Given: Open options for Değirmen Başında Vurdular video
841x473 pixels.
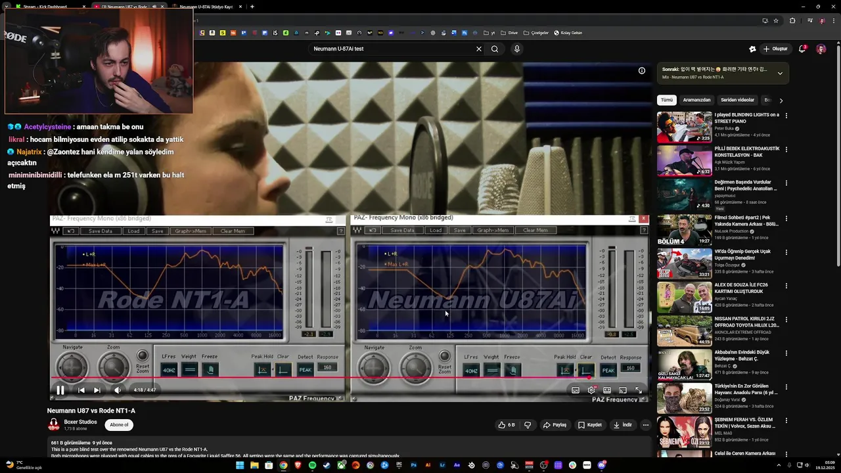Looking at the screenshot, I should coord(786,183).
